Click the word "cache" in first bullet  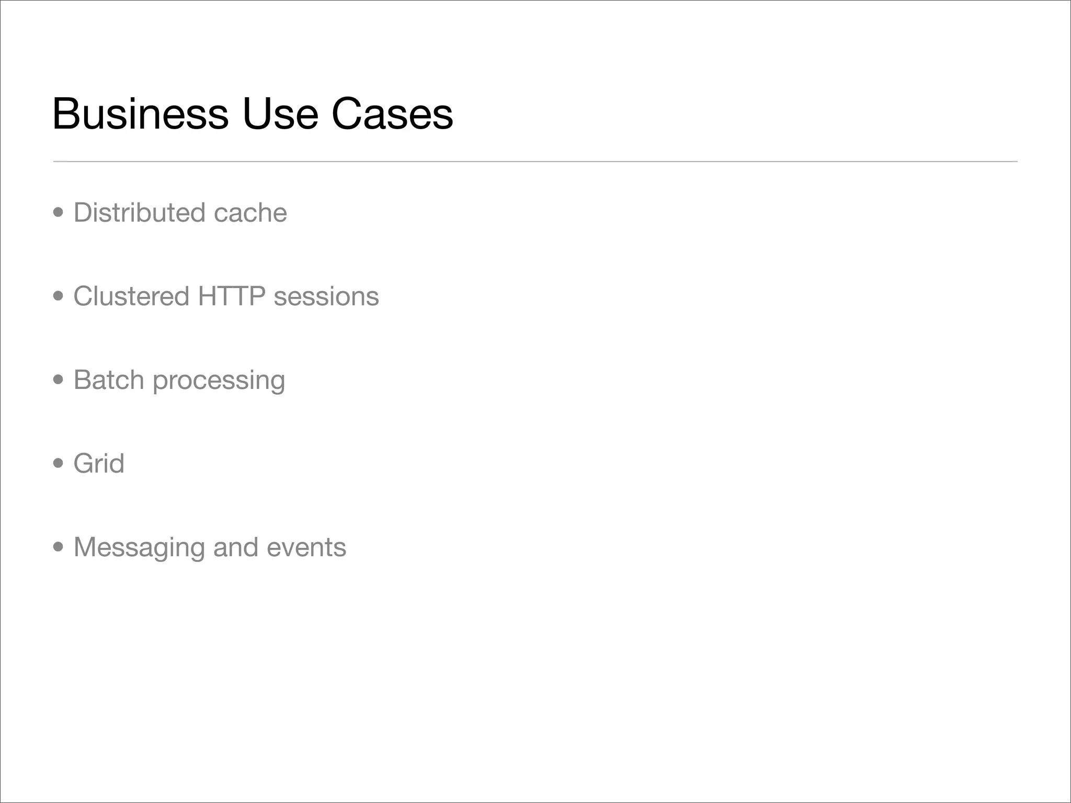[x=250, y=213]
